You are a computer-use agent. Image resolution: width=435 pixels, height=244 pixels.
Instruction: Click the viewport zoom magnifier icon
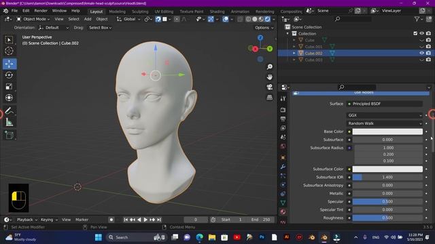click(x=269, y=67)
